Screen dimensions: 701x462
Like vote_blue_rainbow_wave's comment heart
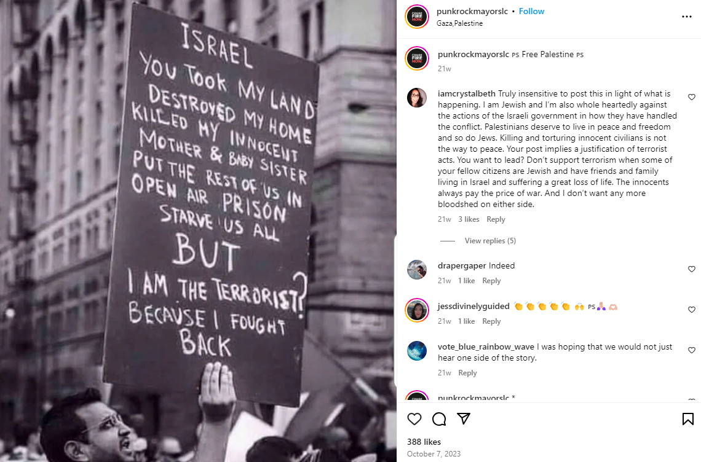pos(692,350)
